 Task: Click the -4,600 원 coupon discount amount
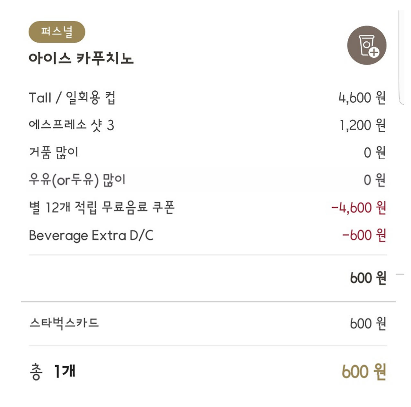(x=359, y=208)
